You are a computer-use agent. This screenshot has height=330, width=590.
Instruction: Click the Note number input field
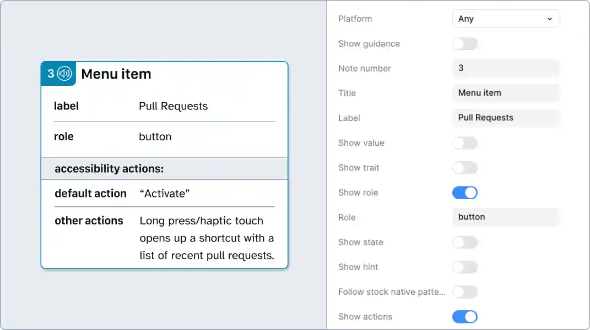pos(505,68)
